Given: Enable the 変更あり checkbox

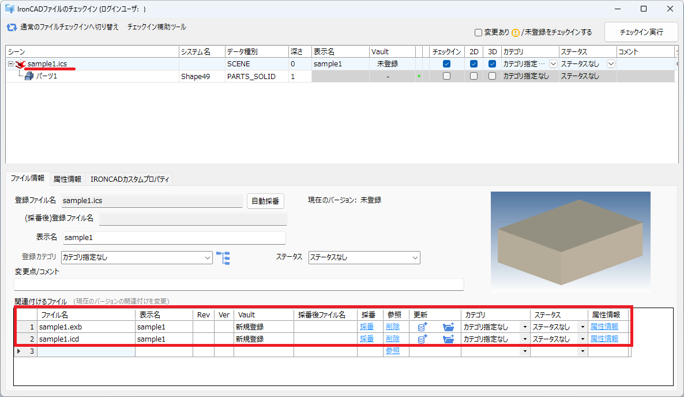Looking at the screenshot, I should click(x=478, y=32).
